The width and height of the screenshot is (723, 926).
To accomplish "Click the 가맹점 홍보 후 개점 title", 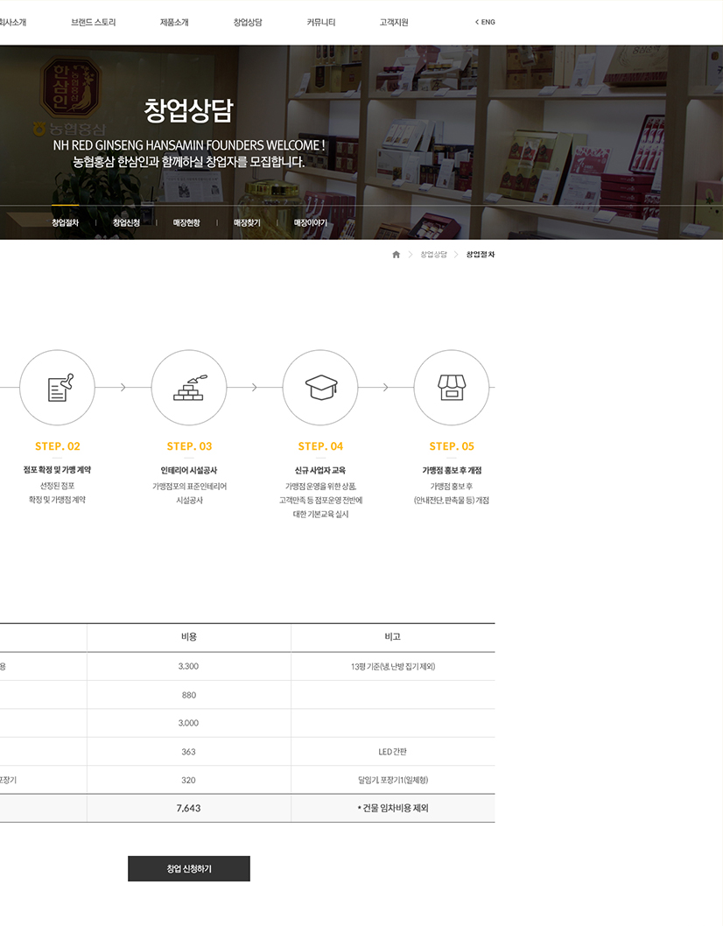I will [452, 471].
